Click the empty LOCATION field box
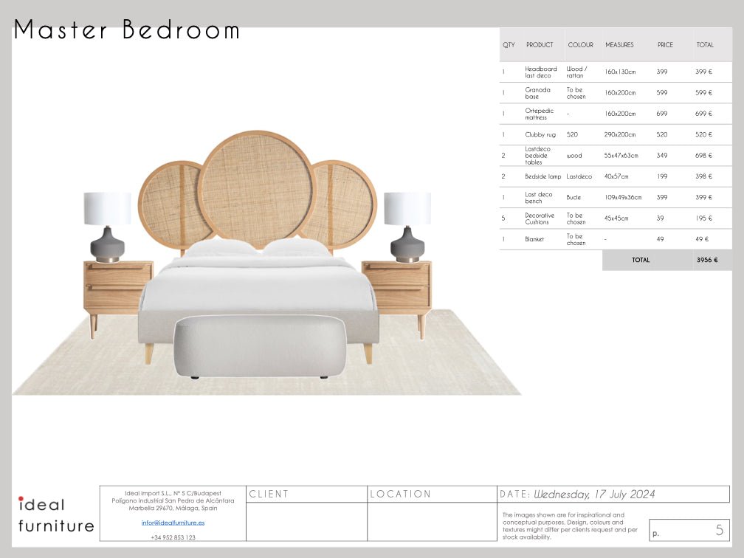744x558 pixels. click(432, 521)
